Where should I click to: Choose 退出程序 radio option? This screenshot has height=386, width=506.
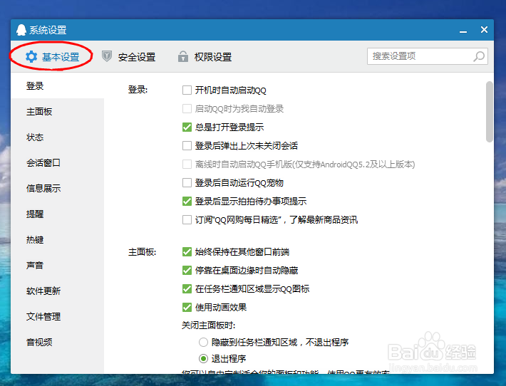(203, 358)
